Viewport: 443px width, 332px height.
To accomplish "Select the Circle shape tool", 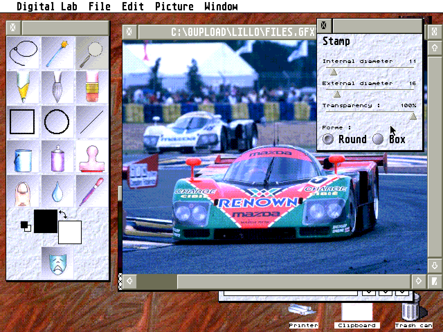I will coord(57,121).
